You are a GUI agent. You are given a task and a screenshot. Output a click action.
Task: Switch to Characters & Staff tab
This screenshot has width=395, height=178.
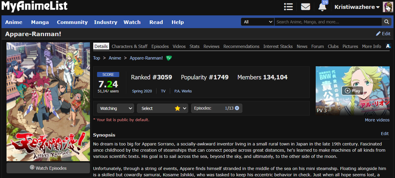(x=130, y=46)
